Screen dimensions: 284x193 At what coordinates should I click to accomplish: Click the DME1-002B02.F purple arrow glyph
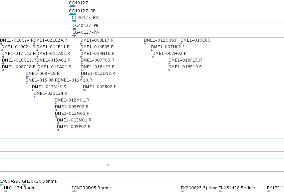click(84, 90)
